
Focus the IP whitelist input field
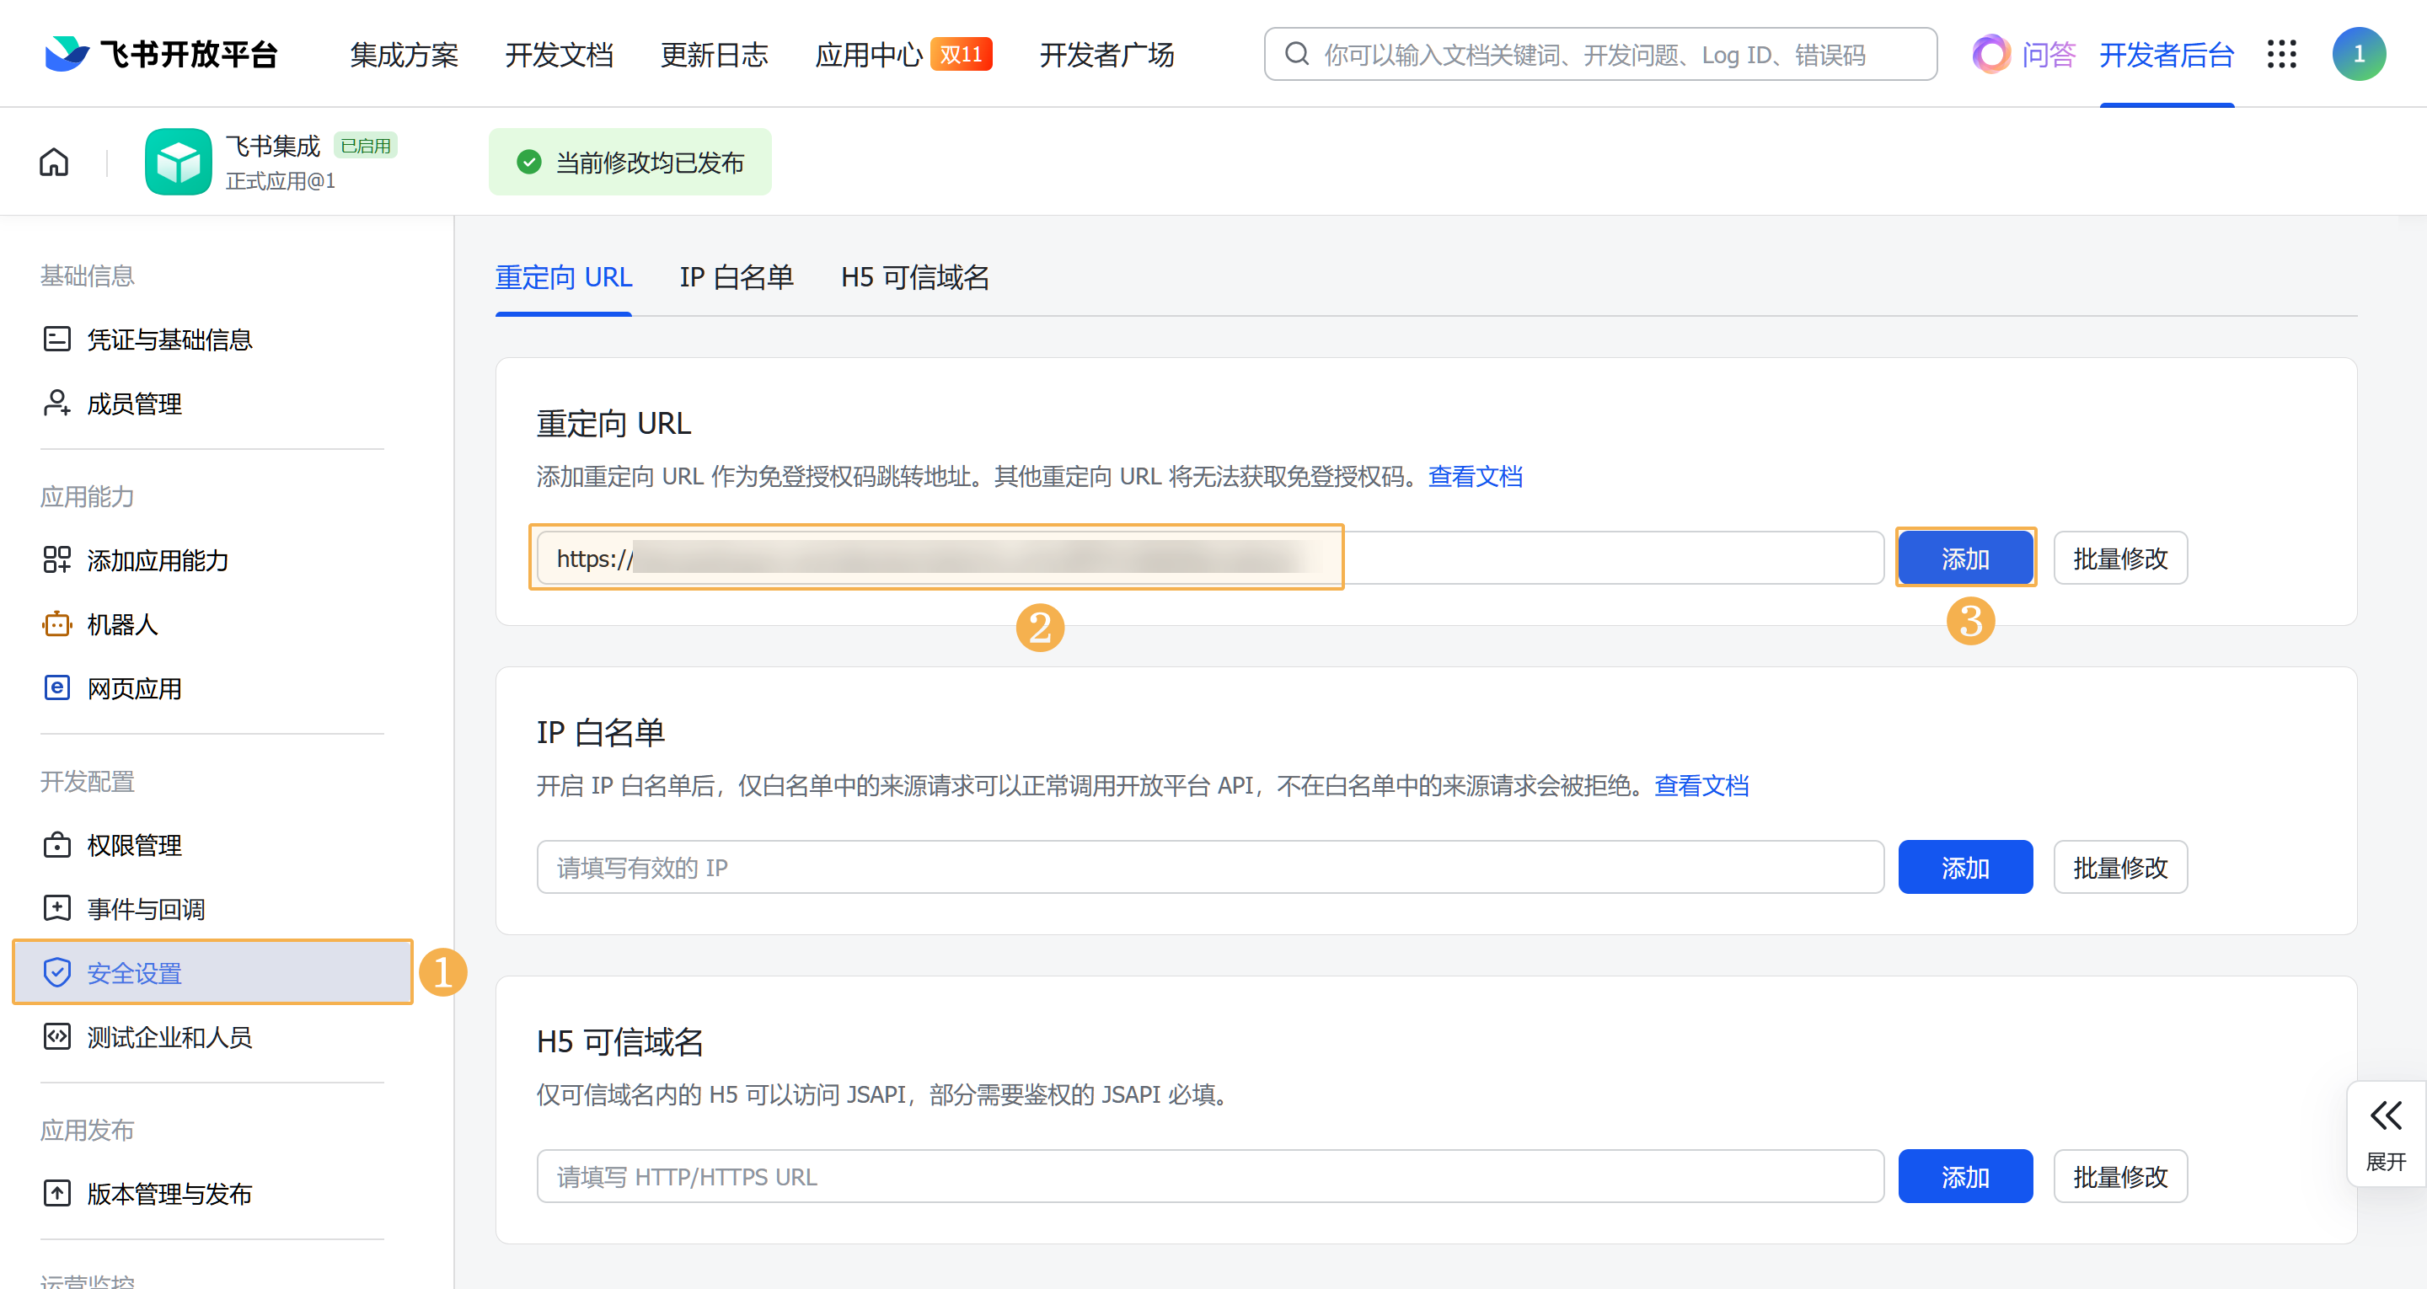[1208, 867]
